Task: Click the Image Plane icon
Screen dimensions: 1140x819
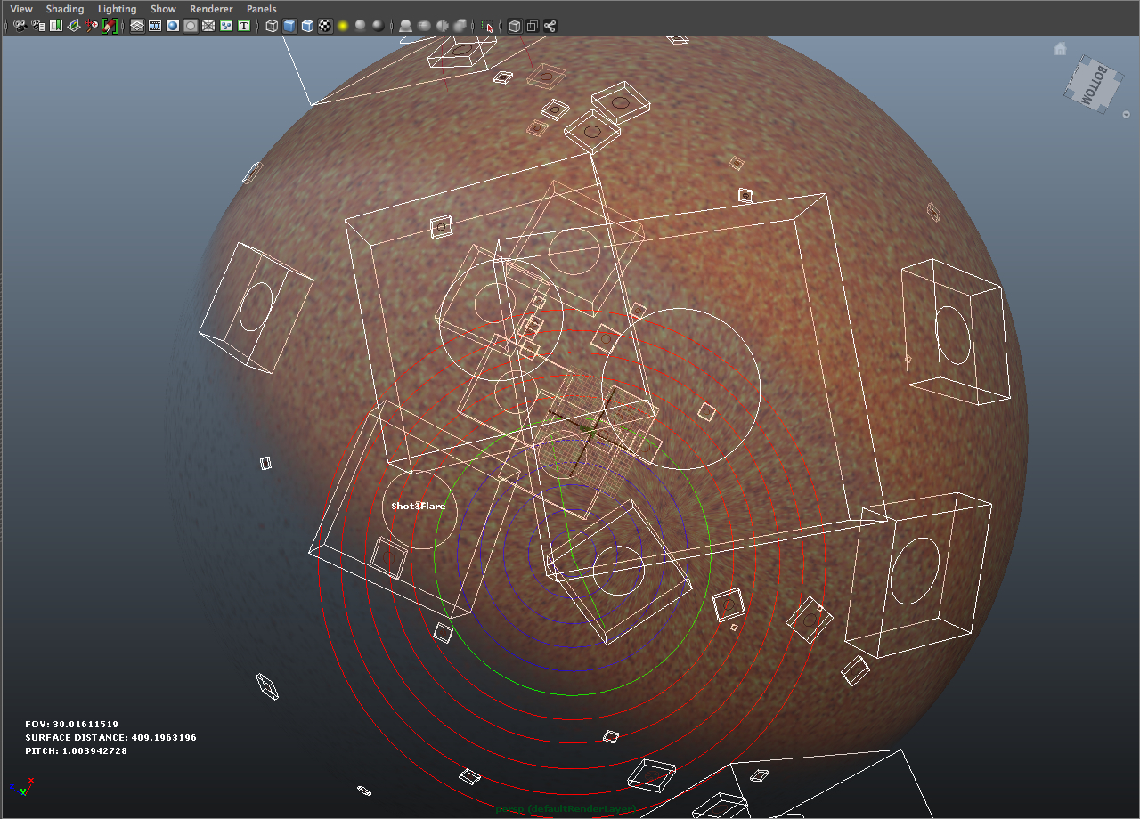Action: click(x=74, y=26)
